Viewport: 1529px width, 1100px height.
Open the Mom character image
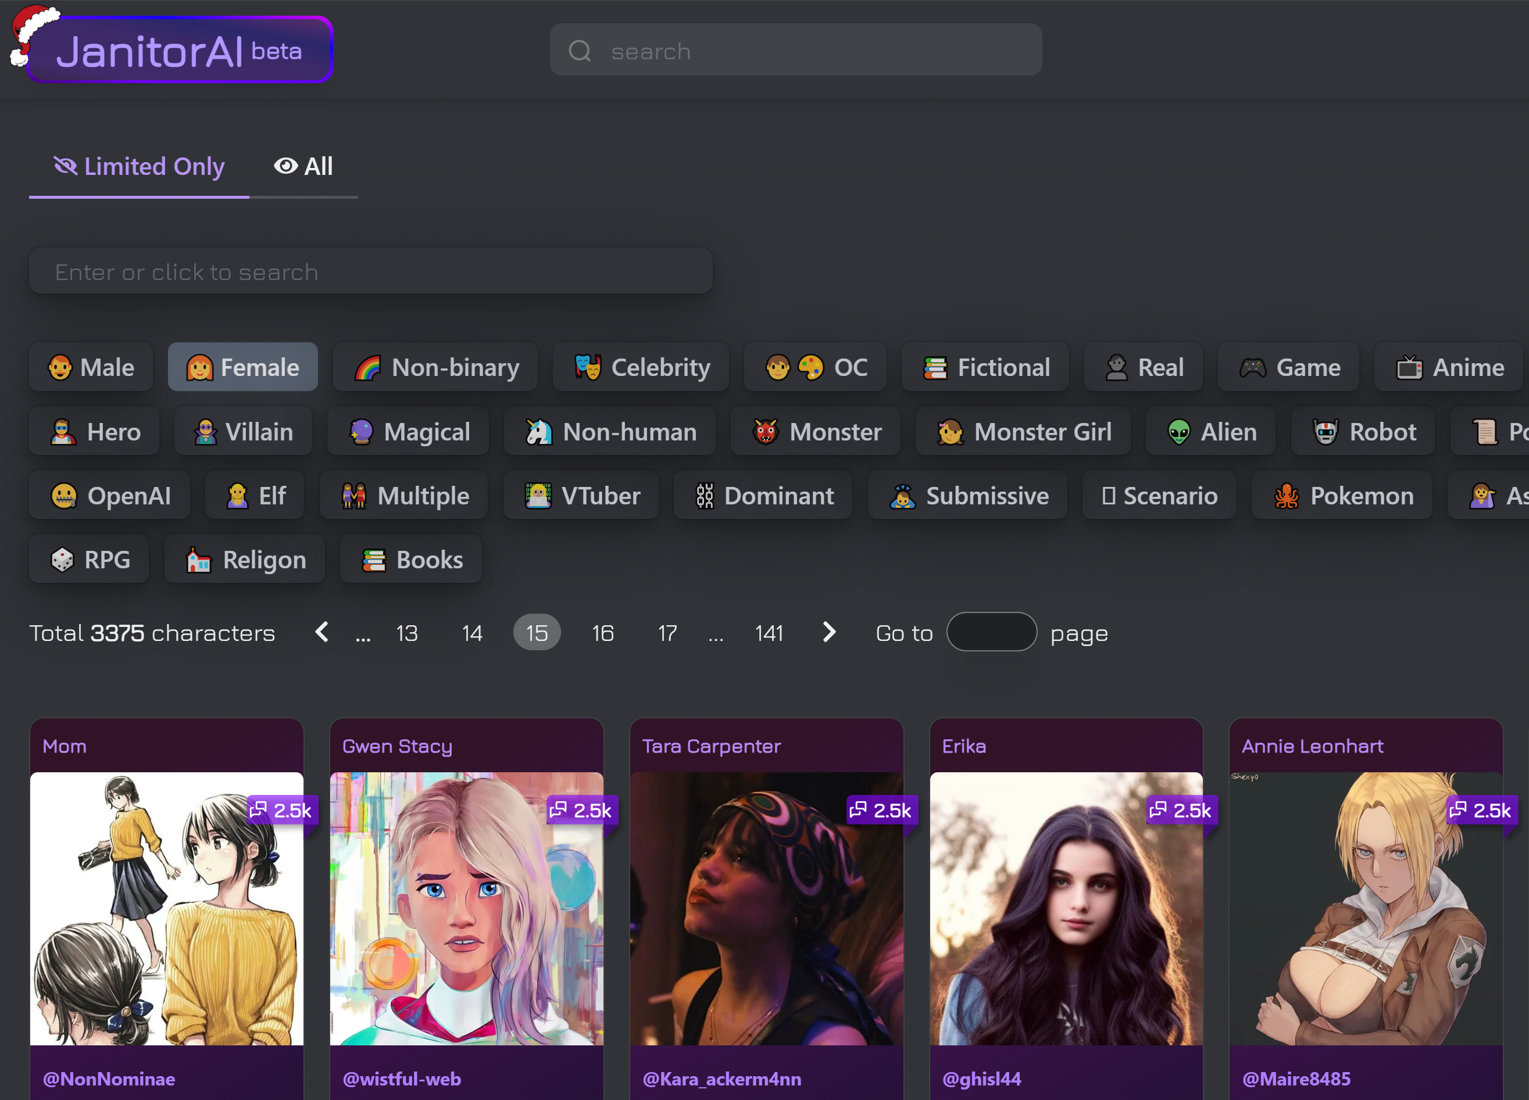[166, 909]
